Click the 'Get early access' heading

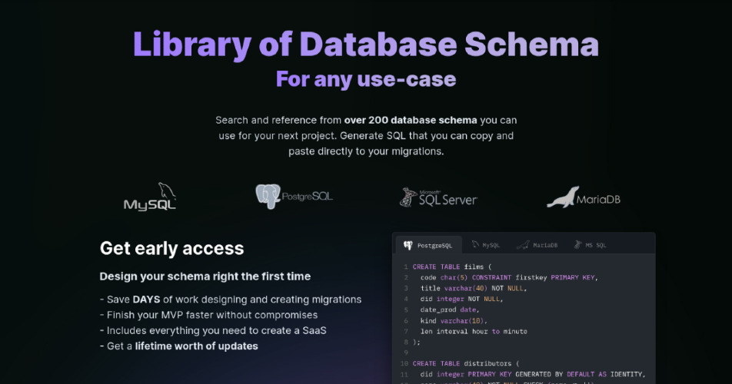(x=171, y=248)
